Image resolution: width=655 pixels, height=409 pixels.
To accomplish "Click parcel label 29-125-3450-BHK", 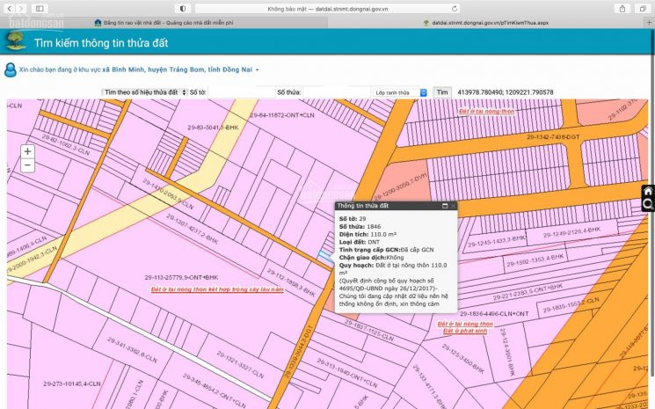I will [x=462, y=359].
